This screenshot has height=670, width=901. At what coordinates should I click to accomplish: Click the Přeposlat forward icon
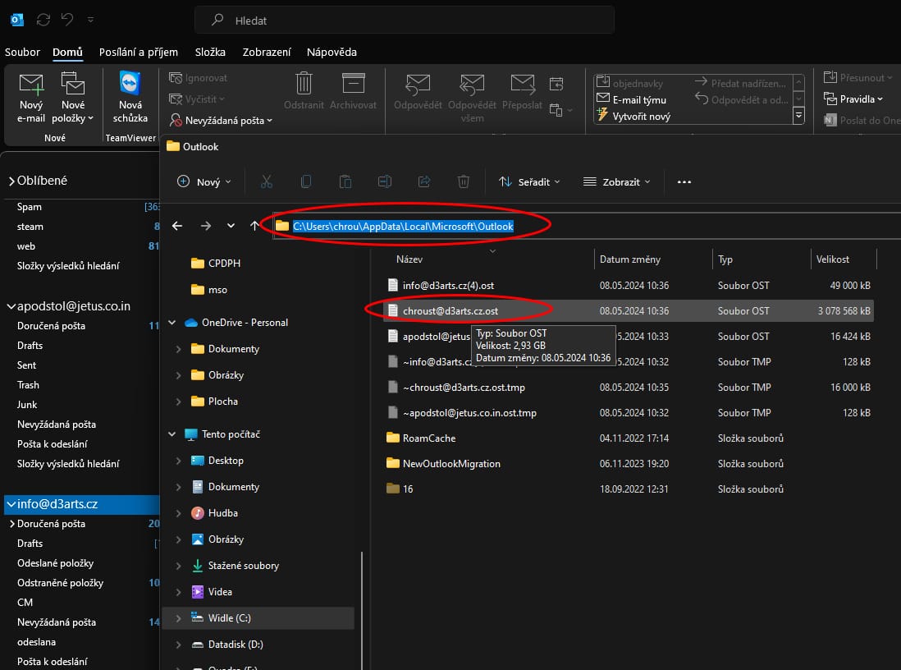click(x=523, y=85)
